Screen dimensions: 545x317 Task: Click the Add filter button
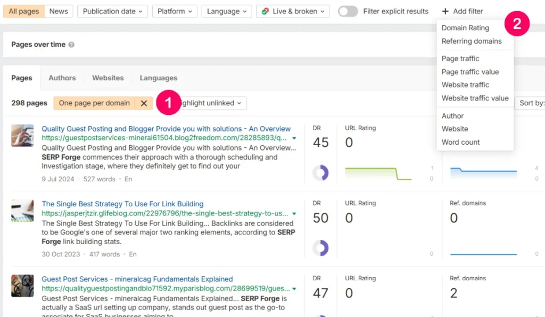pyautogui.click(x=463, y=11)
